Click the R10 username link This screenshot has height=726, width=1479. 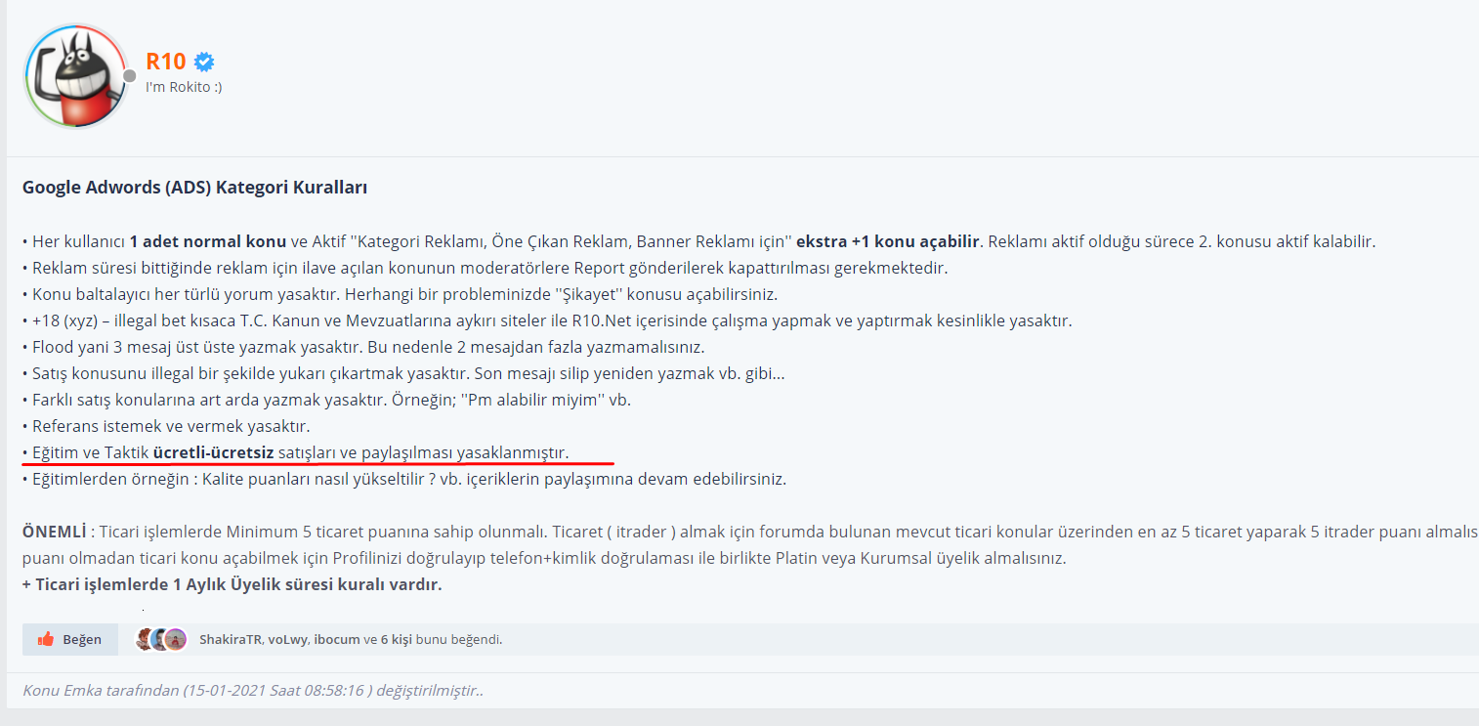tap(165, 62)
